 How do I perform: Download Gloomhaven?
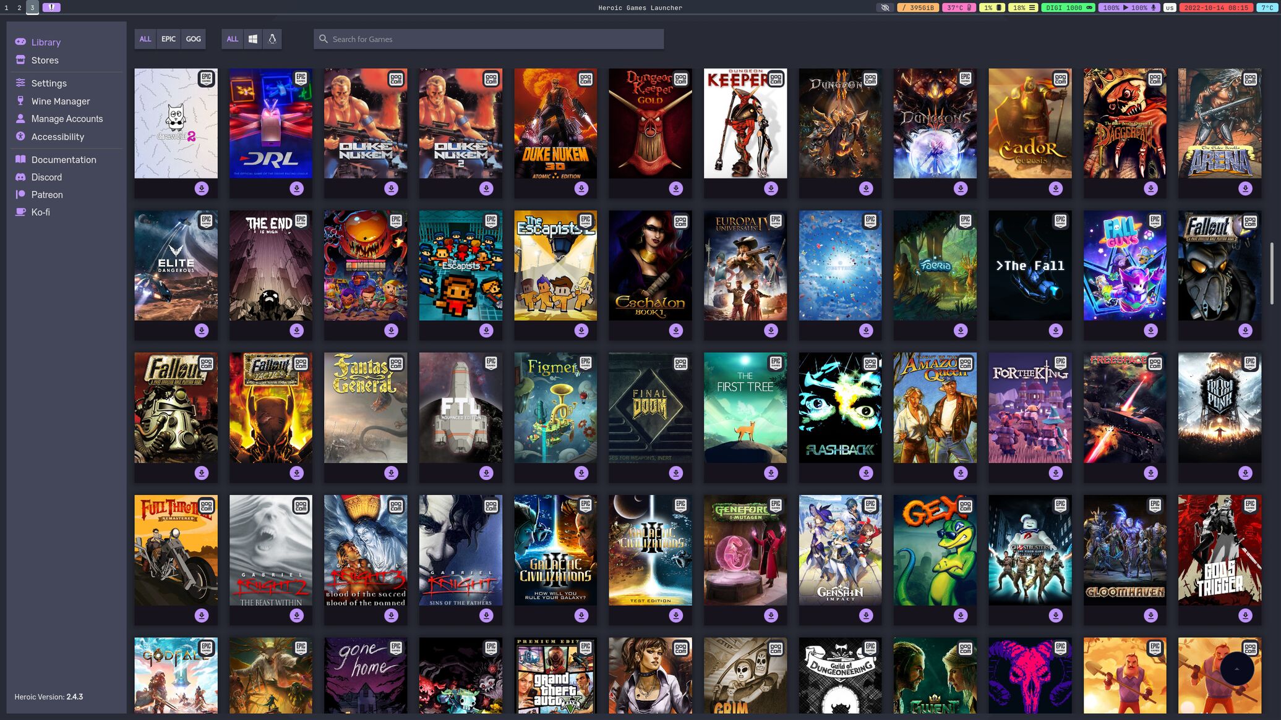[x=1151, y=616]
